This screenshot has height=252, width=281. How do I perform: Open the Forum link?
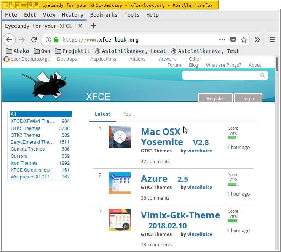174,65
